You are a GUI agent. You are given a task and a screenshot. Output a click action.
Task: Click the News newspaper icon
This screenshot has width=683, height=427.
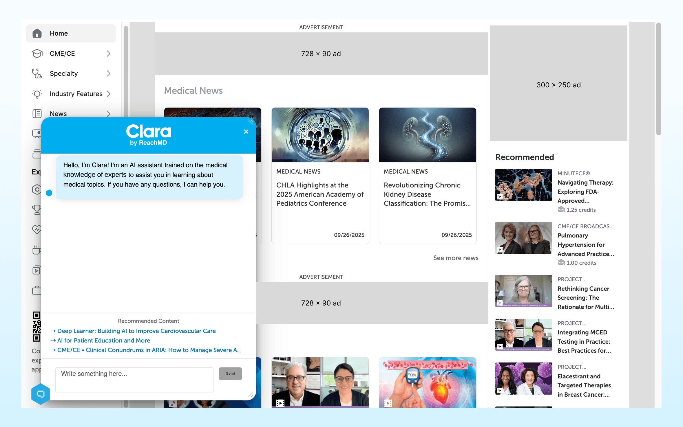[37, 113]
